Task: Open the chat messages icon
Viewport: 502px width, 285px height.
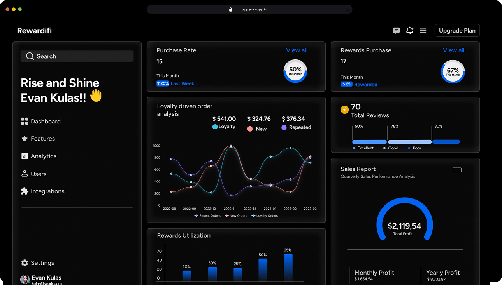Action: click(396, 31)
